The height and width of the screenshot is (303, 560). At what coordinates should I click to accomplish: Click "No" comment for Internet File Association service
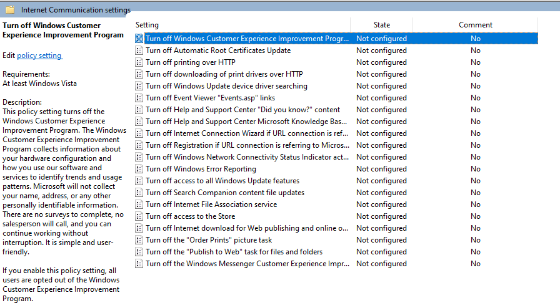(476, 204)
